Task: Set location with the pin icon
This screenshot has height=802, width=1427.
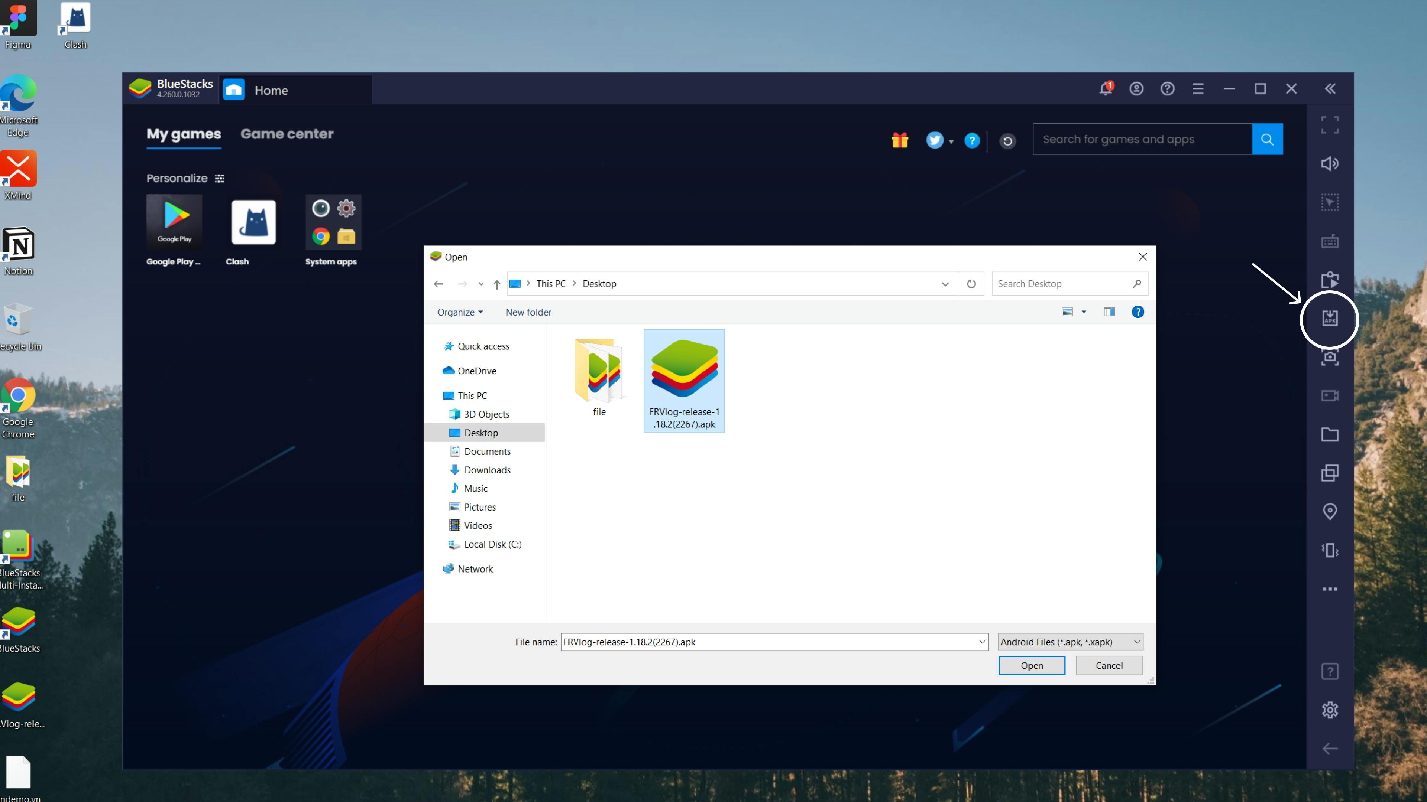Action: pyautogui.click(x=1330, y=511)
